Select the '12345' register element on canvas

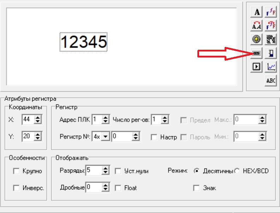(x=83, y=42)
